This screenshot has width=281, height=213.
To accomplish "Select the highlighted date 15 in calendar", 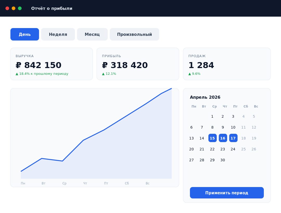I will point(212,138).
